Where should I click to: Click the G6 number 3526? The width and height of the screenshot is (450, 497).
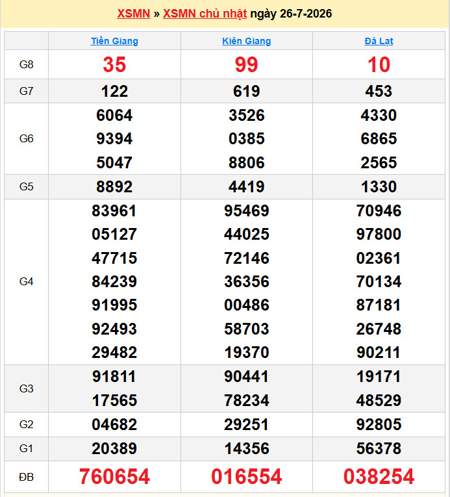pos(247,115)
